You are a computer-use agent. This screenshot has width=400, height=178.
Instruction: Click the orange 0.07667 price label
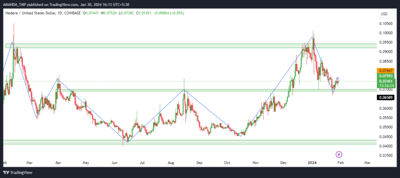386,70
